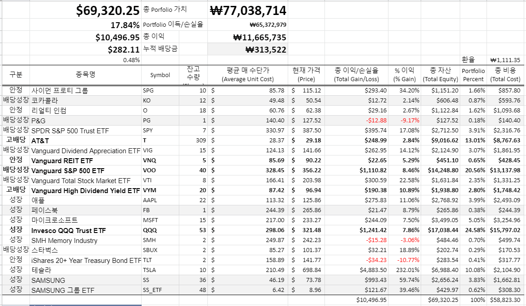526x306 pixels.
Task: Click the P&G loss value -$12.88
Action: [x=356, y=120]
